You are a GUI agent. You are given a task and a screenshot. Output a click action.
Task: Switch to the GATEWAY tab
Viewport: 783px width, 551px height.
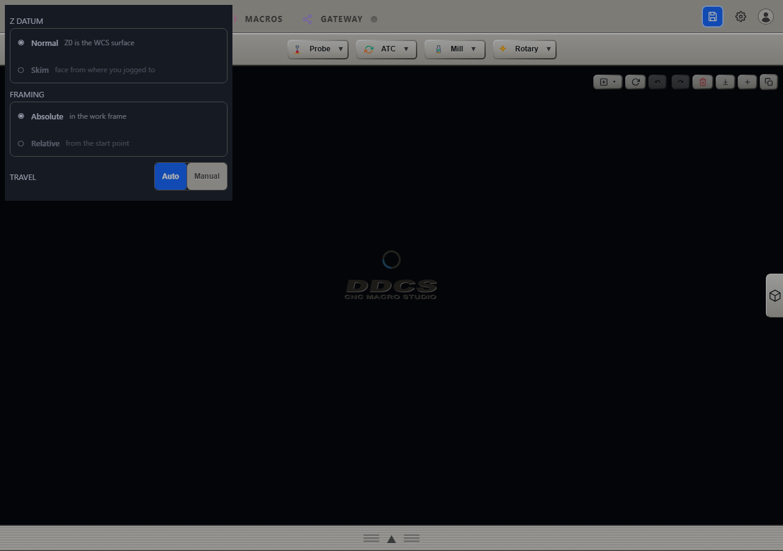click(x=341, y=19)
